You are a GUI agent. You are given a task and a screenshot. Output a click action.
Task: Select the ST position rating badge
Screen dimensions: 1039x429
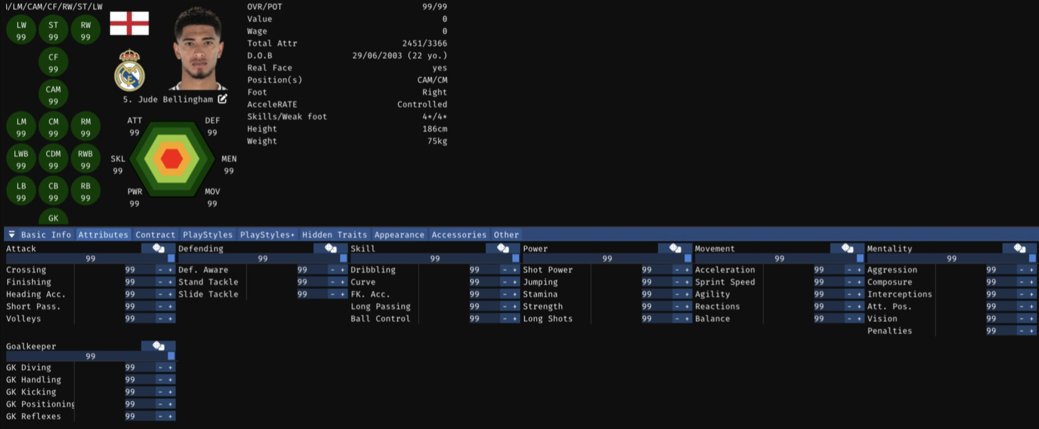(53, 30)
